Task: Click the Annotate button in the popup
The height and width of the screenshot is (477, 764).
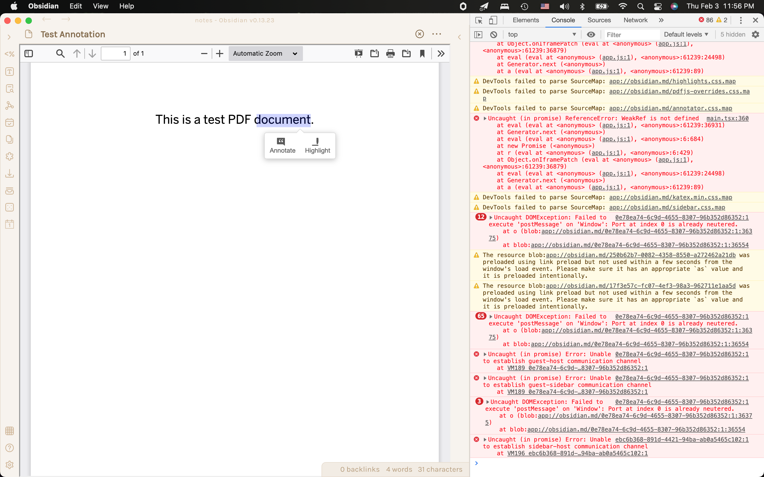Action: (283, 145)
